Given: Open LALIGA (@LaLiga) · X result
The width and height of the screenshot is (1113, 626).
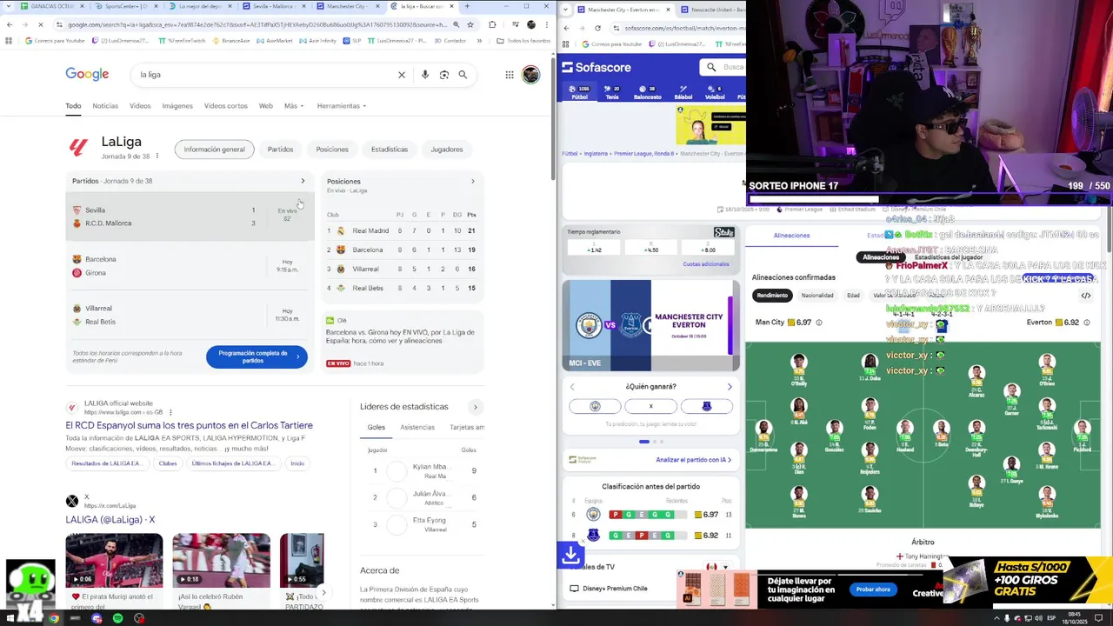Looking at the screenshot, I should coord(110,520).
